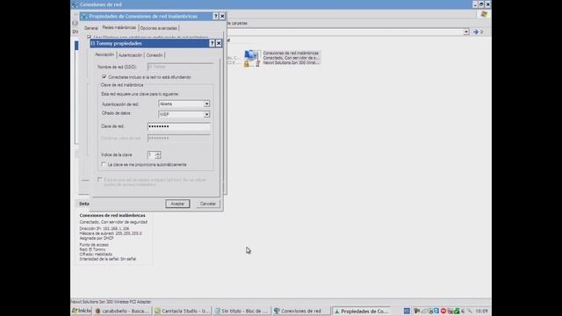Click 'Conexiones de red inalámbricas' item label
The height and width of the screenshot is (316, 562).
tap(291, 53)
